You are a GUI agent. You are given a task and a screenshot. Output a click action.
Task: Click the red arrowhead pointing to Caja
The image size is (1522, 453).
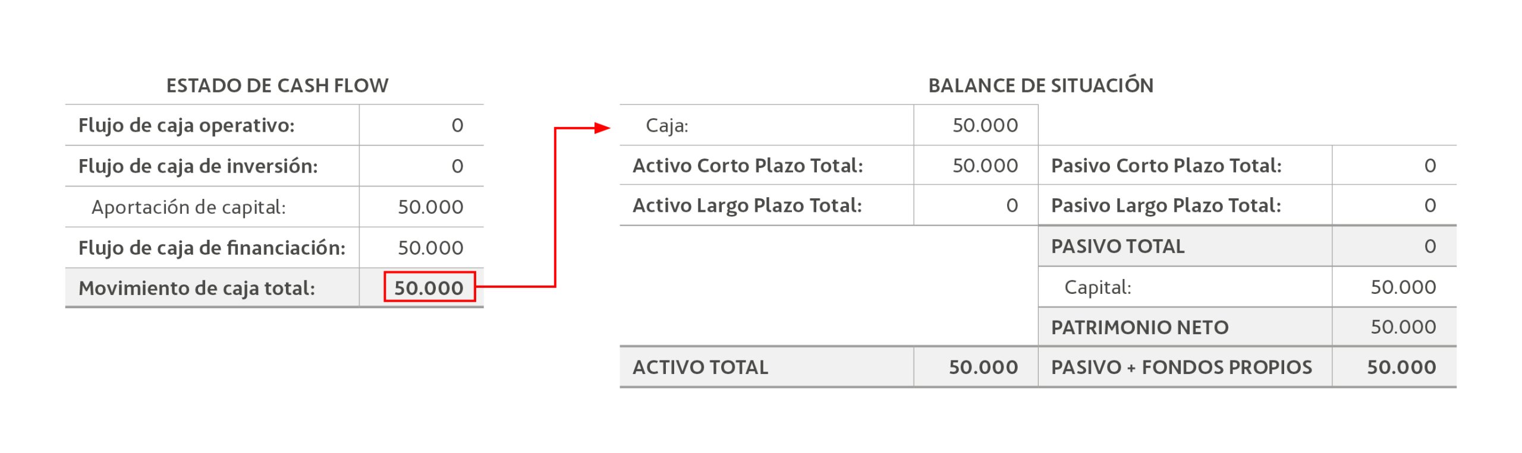(x=603, y=128)
